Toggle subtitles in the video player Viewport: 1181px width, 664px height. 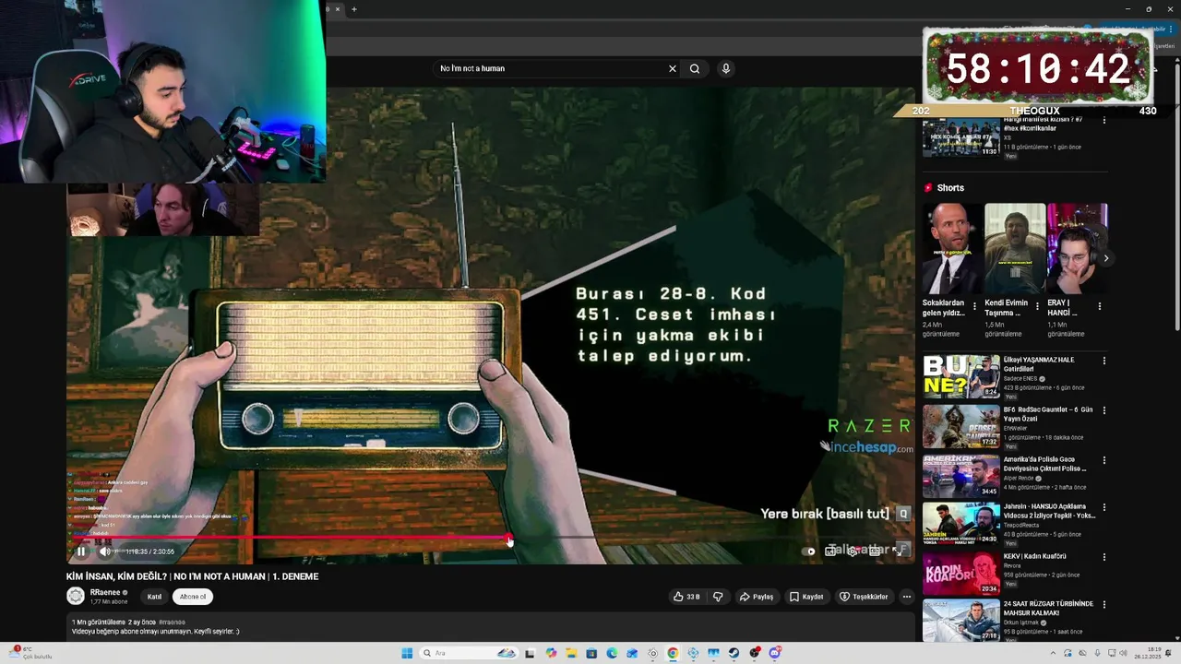coord(831,551)
